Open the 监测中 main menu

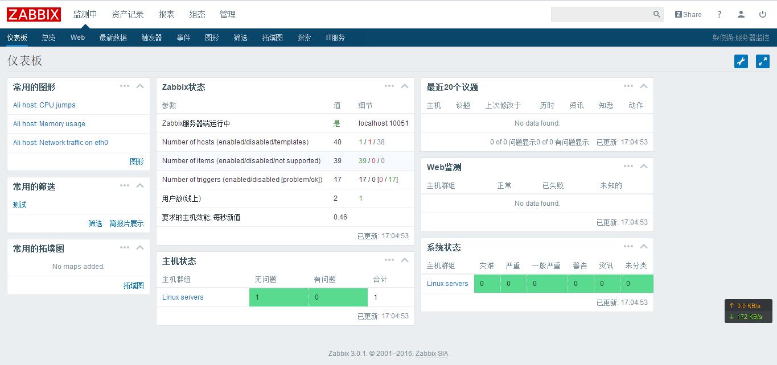tap(85, 14)
